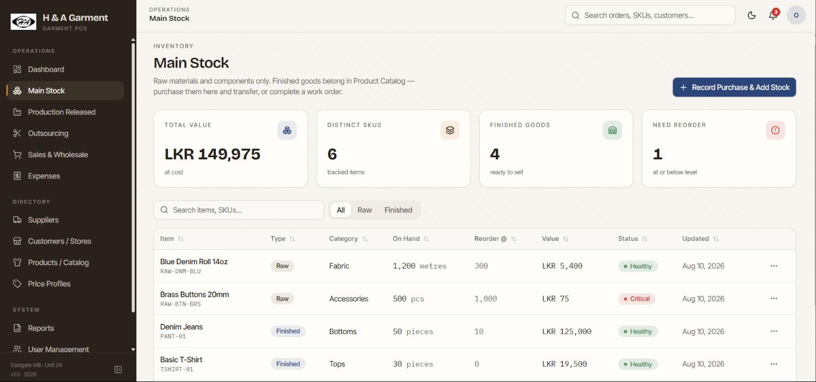Open Price Profiles
This screenshot has height=382, width=816.
65,284
